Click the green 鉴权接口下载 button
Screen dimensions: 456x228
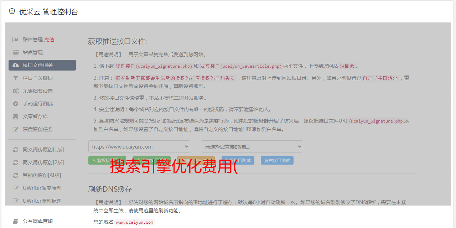click(x=107, y=160)
